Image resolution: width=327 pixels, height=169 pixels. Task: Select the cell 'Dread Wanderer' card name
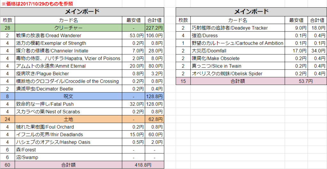click(x=68, y=36)
